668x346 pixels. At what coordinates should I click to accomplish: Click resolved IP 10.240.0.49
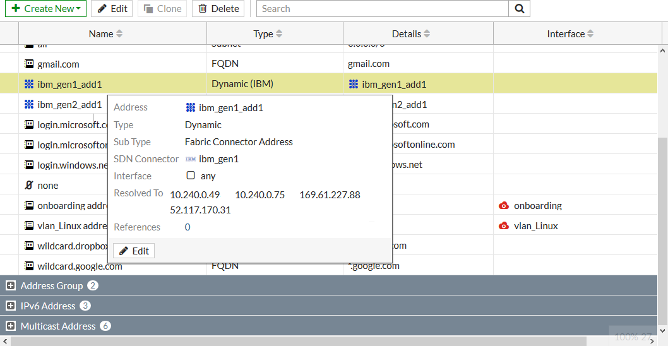coord(194,194)
